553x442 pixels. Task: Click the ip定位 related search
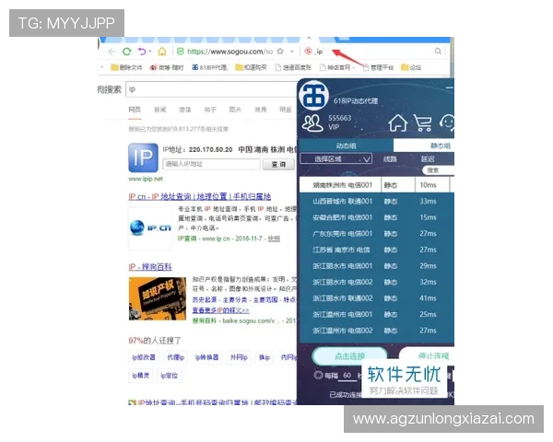[x=170, y=376]
